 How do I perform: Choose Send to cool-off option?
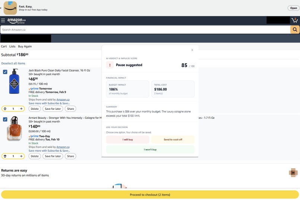click(x=173, y=140)
